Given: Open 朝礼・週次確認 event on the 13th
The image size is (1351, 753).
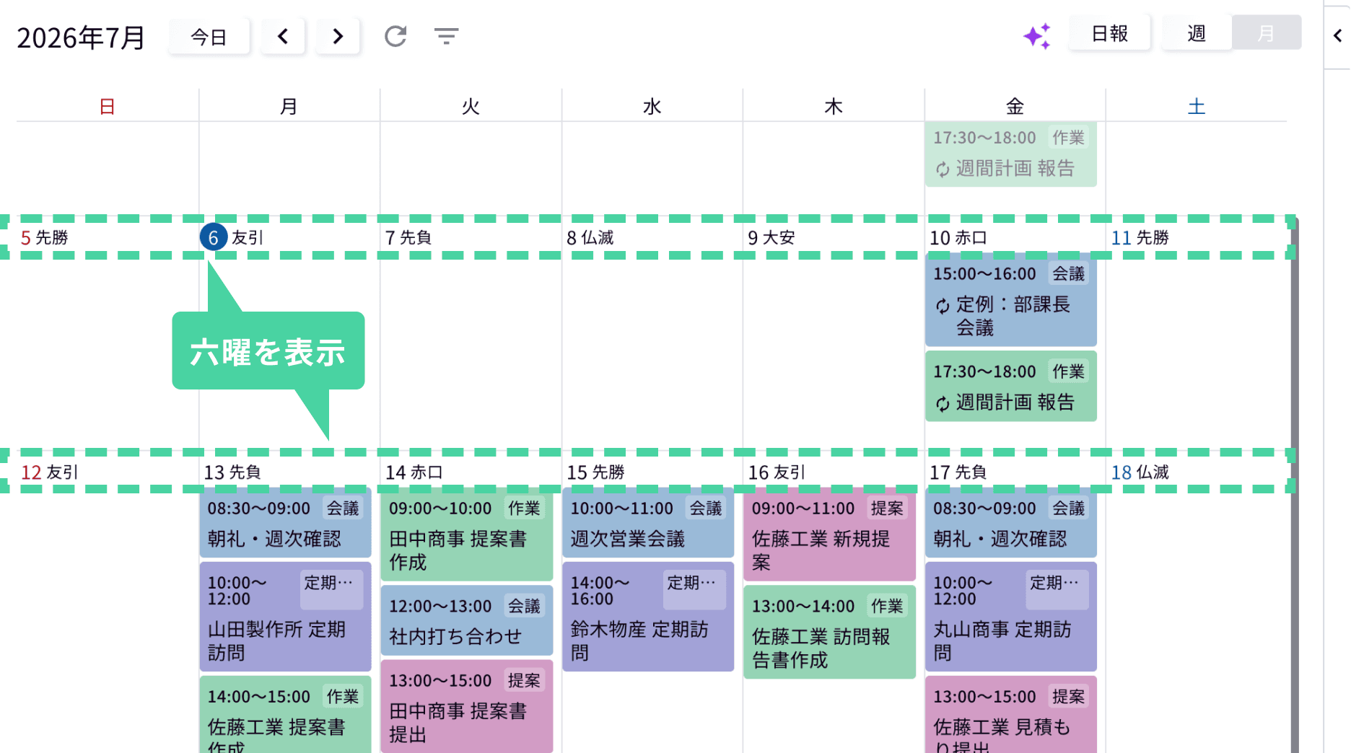Looking at the screenshot, I should (285, 524).
